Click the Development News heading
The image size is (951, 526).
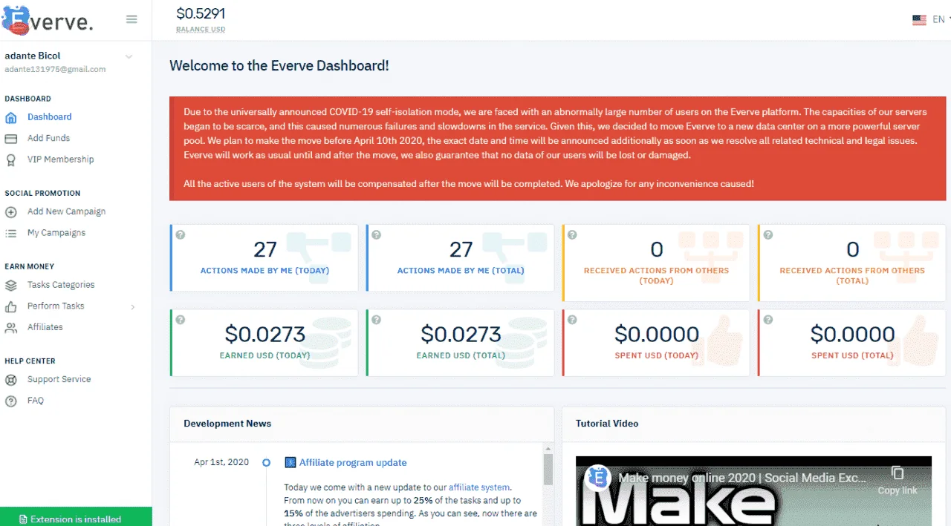coord(227,424)
